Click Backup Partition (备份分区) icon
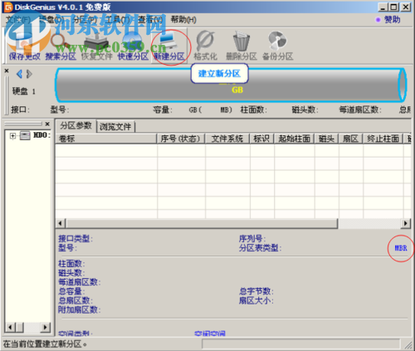The width and height of the screenshot is (415, 351). (277, 46)
